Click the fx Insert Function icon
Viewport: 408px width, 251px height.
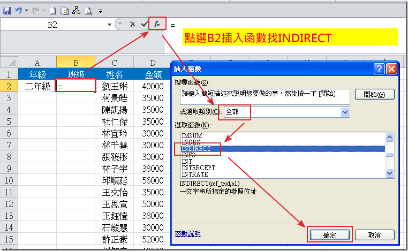[157, 24]
